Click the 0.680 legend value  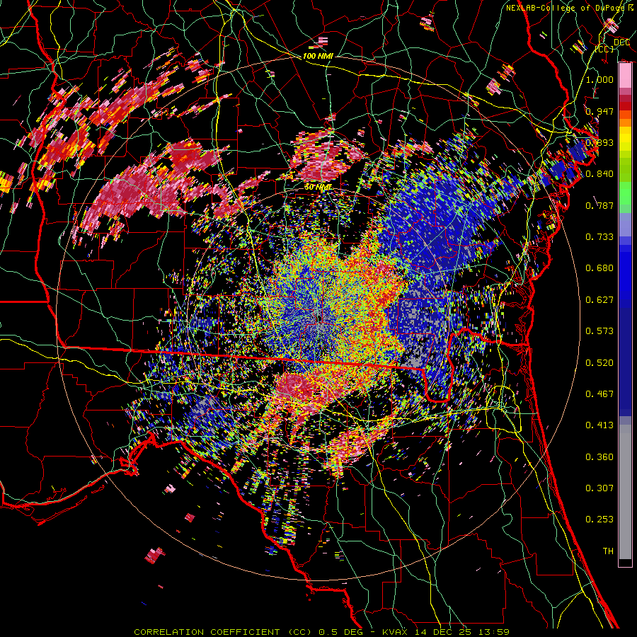point(599,268)
